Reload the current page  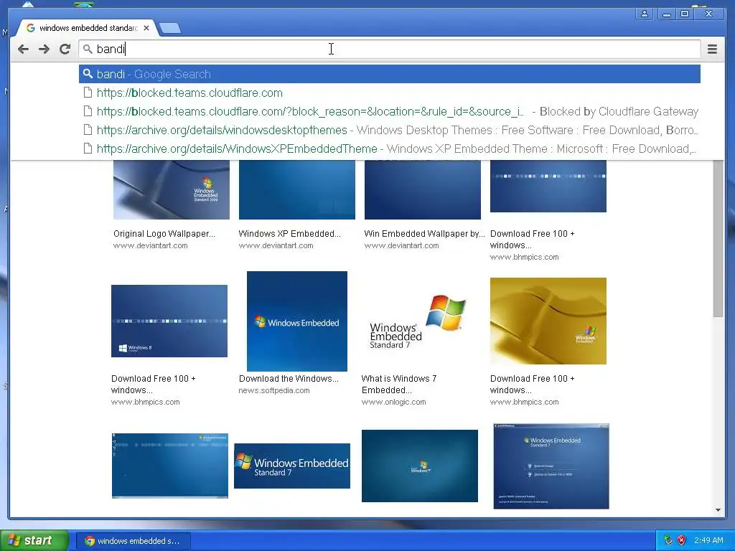pos(65,49)
